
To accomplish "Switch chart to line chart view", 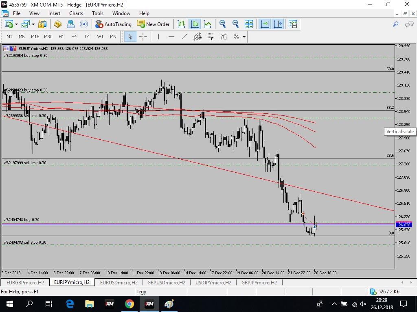I will click(208, 24).
